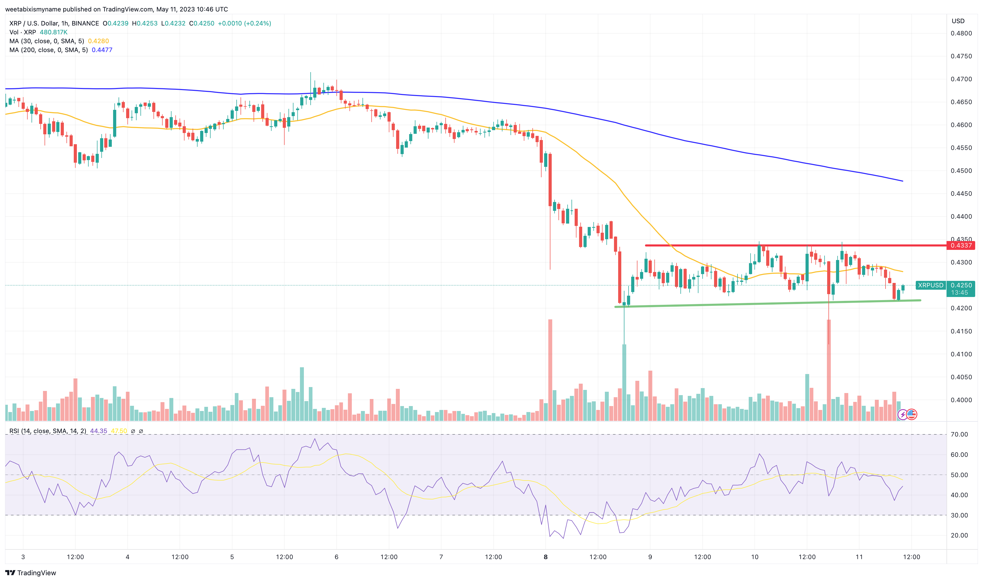Click the RSI value 44.35
Viewport: 983px width, 582px height.
point(99,431)
